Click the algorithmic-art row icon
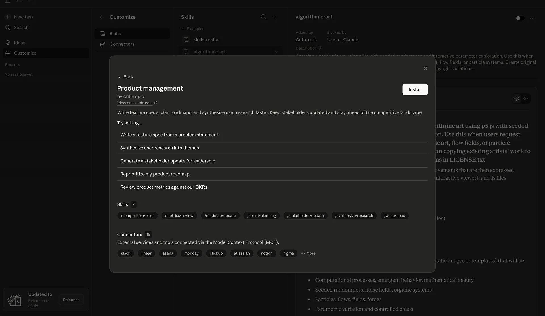 click(x=186, y=52)
